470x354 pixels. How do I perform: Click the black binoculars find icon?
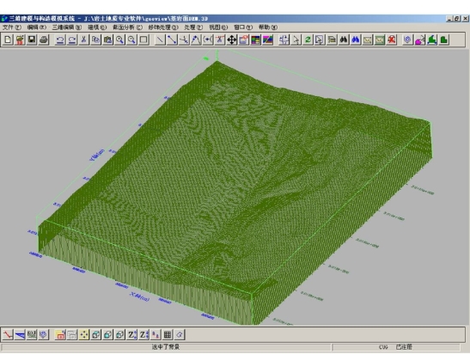point(344,40)
